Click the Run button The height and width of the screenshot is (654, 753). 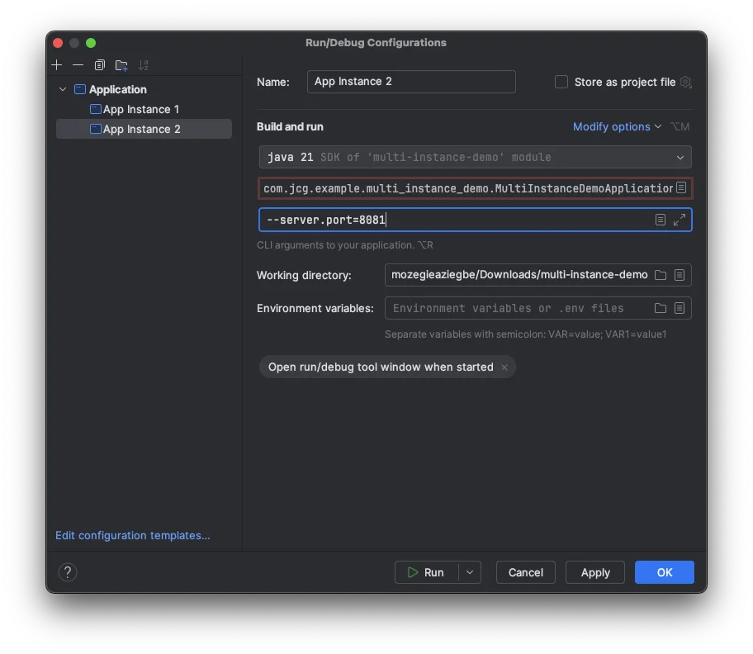426,572
